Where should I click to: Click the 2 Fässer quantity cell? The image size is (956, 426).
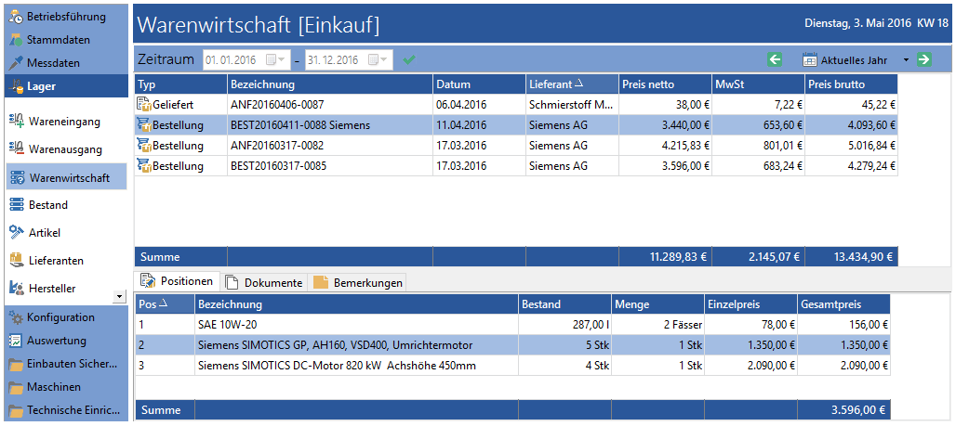[x=657, y=325]
